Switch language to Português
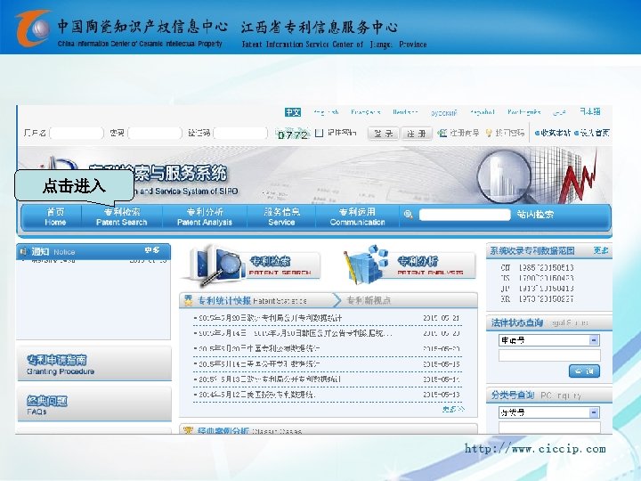Image resolution: width=641 pixels, height=481 pixels. click(524, 112)
